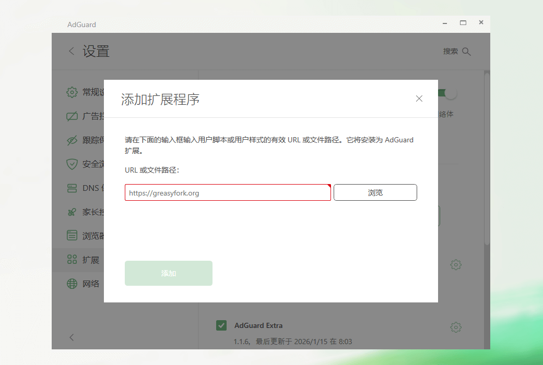
Task: Go back from 设置 page
Action: click(72, 51)
